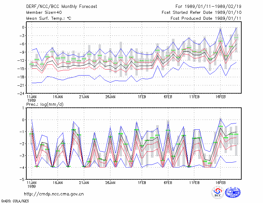Click the 16FEB label under temperature chart
The width and height of the screenshot is (263, 203).
pyautogui.click(x=220, y=97)
